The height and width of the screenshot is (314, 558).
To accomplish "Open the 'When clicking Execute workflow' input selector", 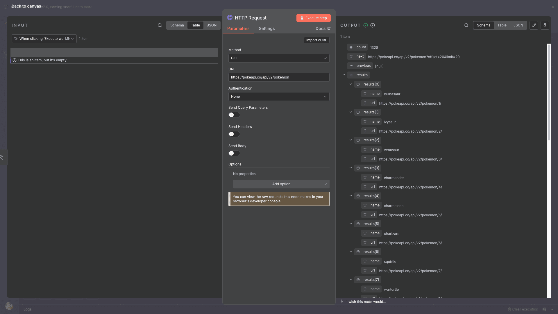I will (x=44, y=39).
